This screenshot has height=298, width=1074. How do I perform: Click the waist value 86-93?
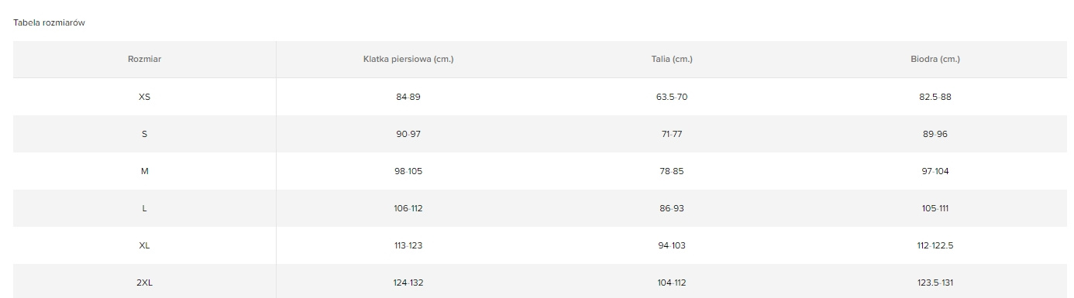click(672, 208)
